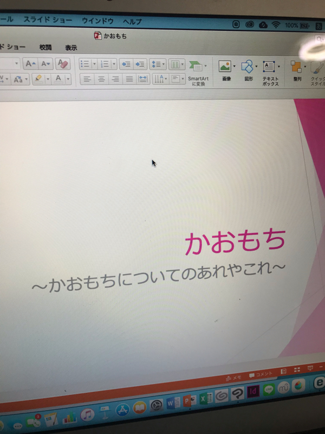The width and height of the screenshot is (325, 434).
Task: Open the 画像 dropdown arrow
Action: pyautogui.click(x=235, y=66)
